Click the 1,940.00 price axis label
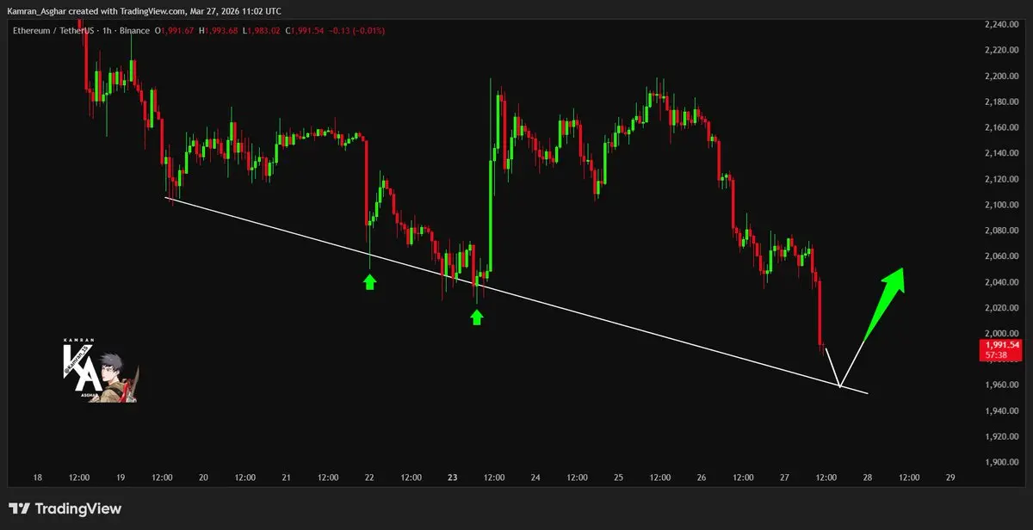 (1001, 410)
